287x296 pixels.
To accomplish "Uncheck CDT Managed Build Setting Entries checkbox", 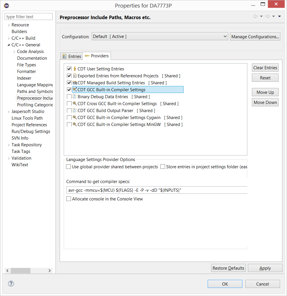I will tap(69, 83).
